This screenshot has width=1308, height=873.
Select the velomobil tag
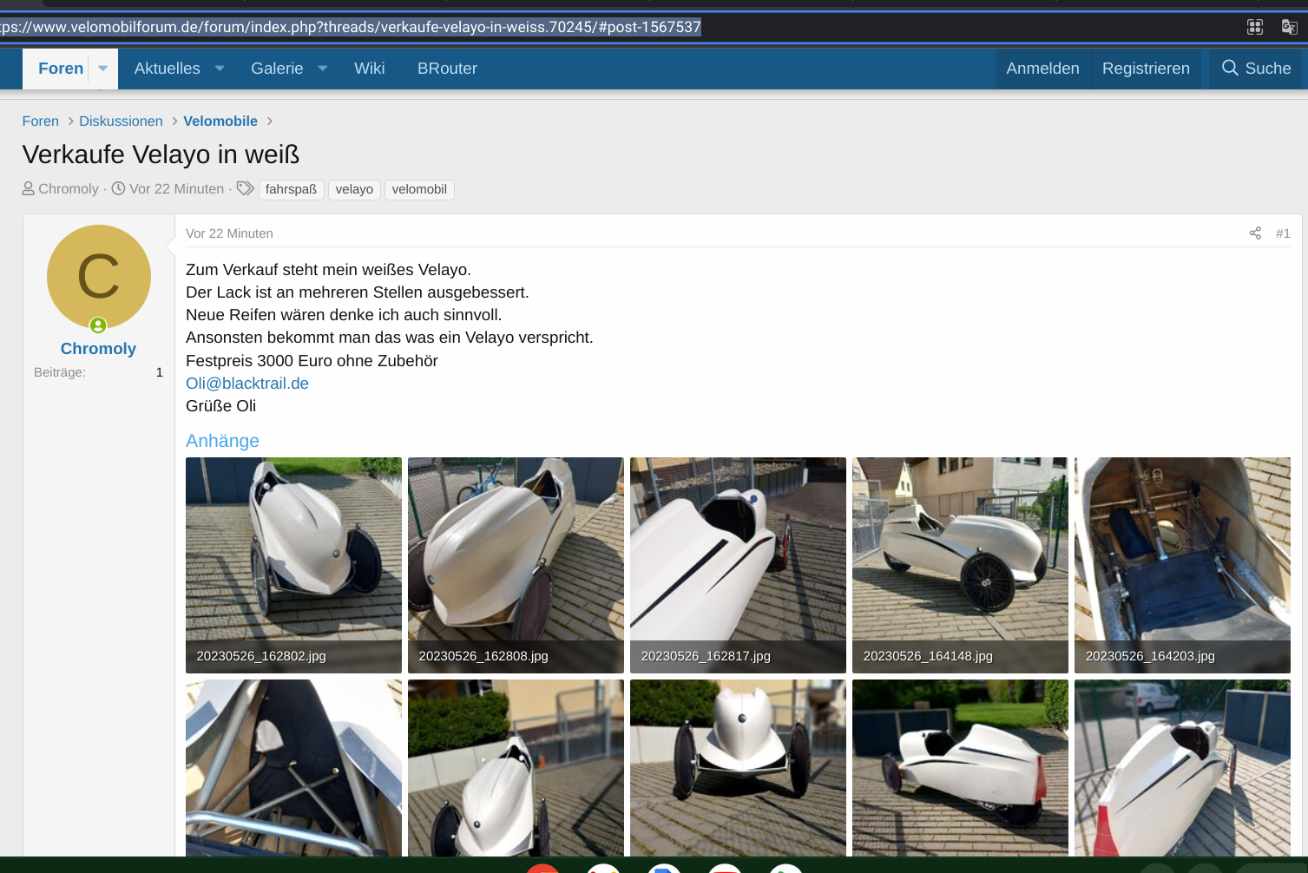tap(419, 189)
